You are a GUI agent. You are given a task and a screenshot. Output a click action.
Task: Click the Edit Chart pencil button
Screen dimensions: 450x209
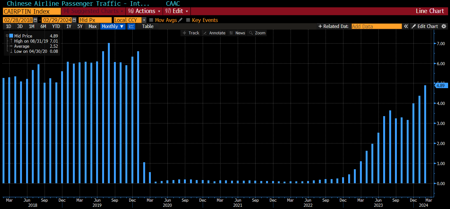425,26
